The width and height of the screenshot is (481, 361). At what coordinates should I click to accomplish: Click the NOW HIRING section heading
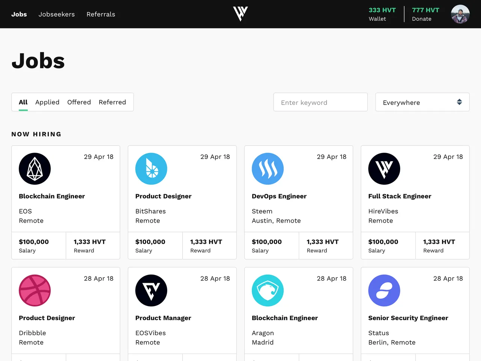36,134
